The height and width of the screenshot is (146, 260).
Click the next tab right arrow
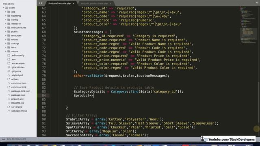pos(41,3)
